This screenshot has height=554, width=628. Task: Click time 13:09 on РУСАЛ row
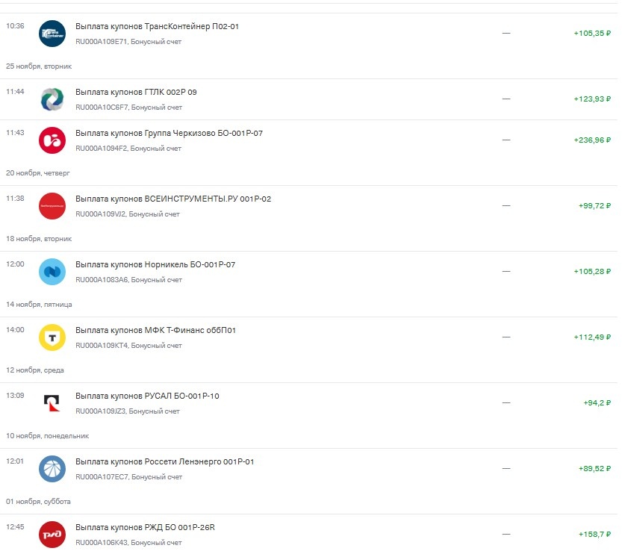(x=15, y=396)
